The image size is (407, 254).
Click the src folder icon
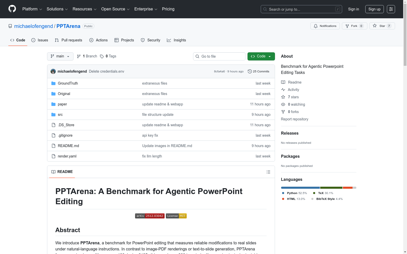[x=53, y=115]
